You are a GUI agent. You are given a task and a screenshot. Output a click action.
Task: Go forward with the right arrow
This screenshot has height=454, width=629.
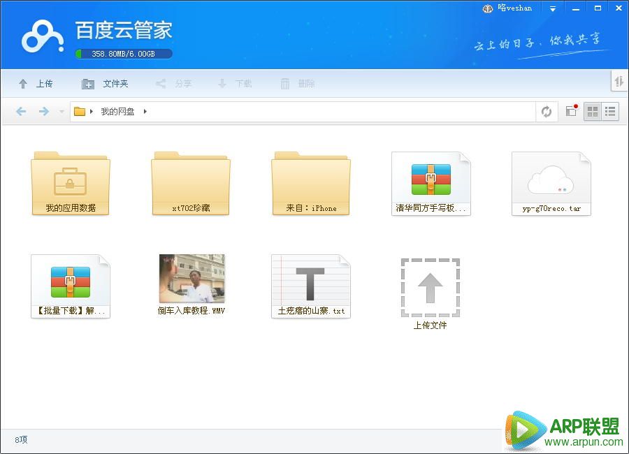[x=44, y=111]
